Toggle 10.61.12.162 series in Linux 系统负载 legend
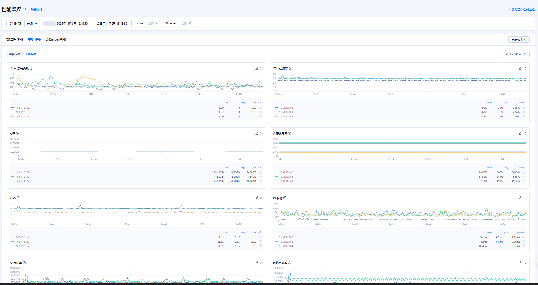The image size is (538, 285). (x=22, y=108)
